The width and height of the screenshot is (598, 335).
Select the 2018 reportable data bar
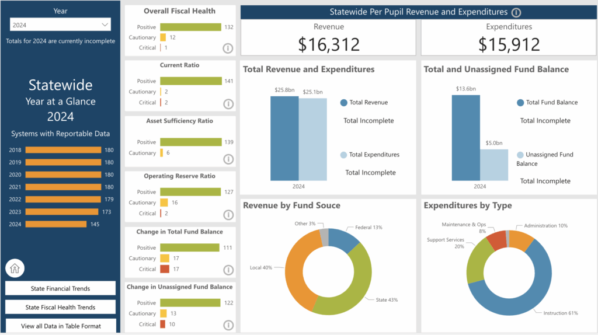coord(63,150)
